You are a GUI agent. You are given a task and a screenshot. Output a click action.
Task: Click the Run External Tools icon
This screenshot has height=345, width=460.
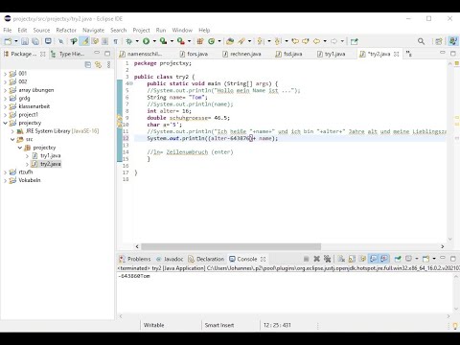[181, 41]
